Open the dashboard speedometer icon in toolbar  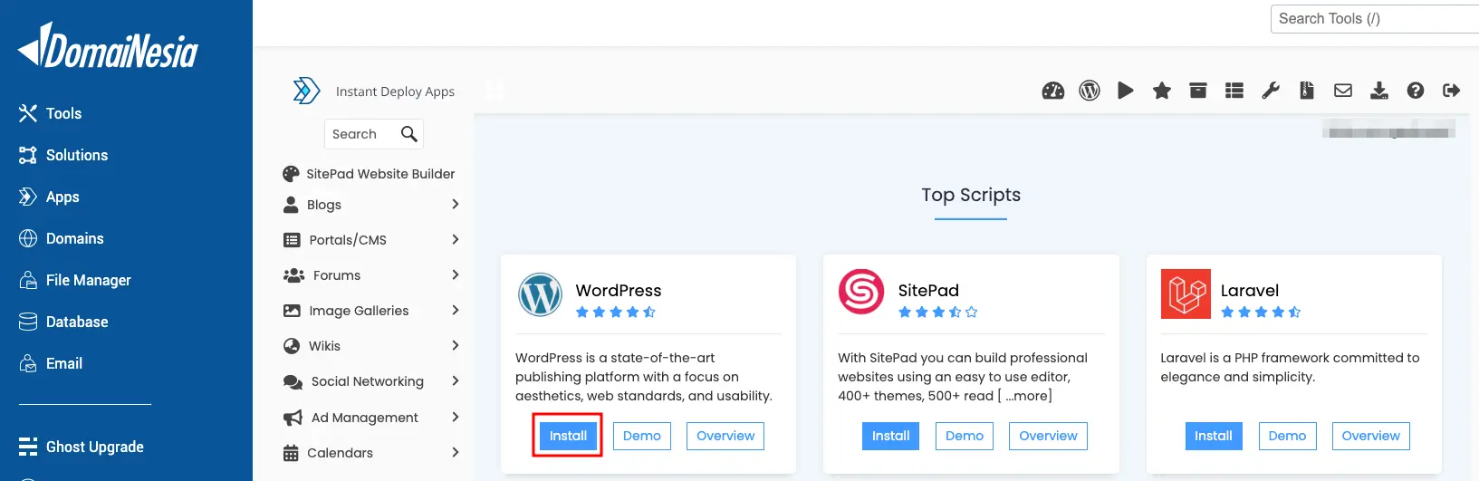click(x=1053, y=91)
